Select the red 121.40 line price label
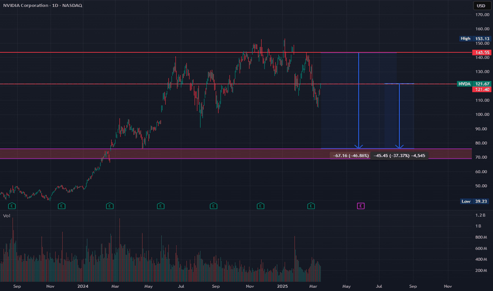Image resolution: width=493 pixels, height=291 pixels. (482, 89)
